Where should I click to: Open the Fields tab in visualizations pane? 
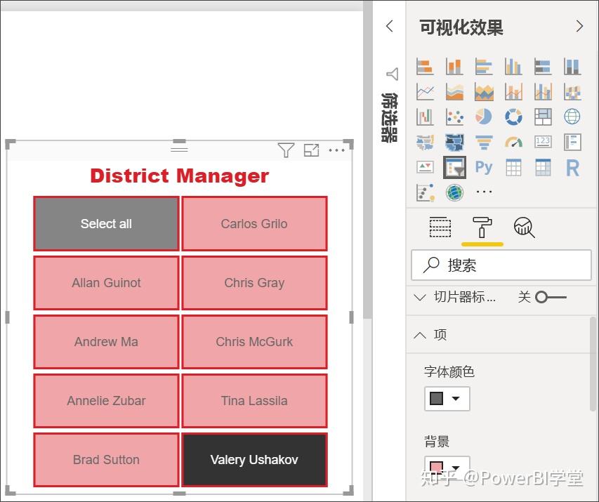(x=440, y=227)
